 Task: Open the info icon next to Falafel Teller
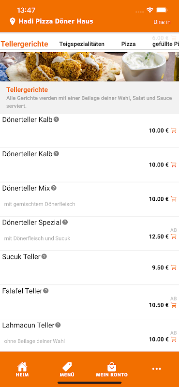(x=46, y=291)
